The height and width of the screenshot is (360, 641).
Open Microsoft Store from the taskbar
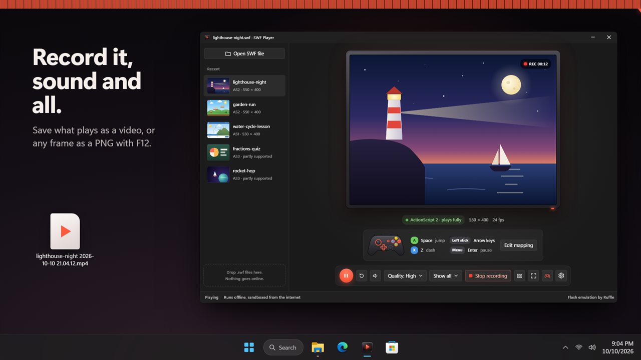pyautogui.click(x=392, y=347)
